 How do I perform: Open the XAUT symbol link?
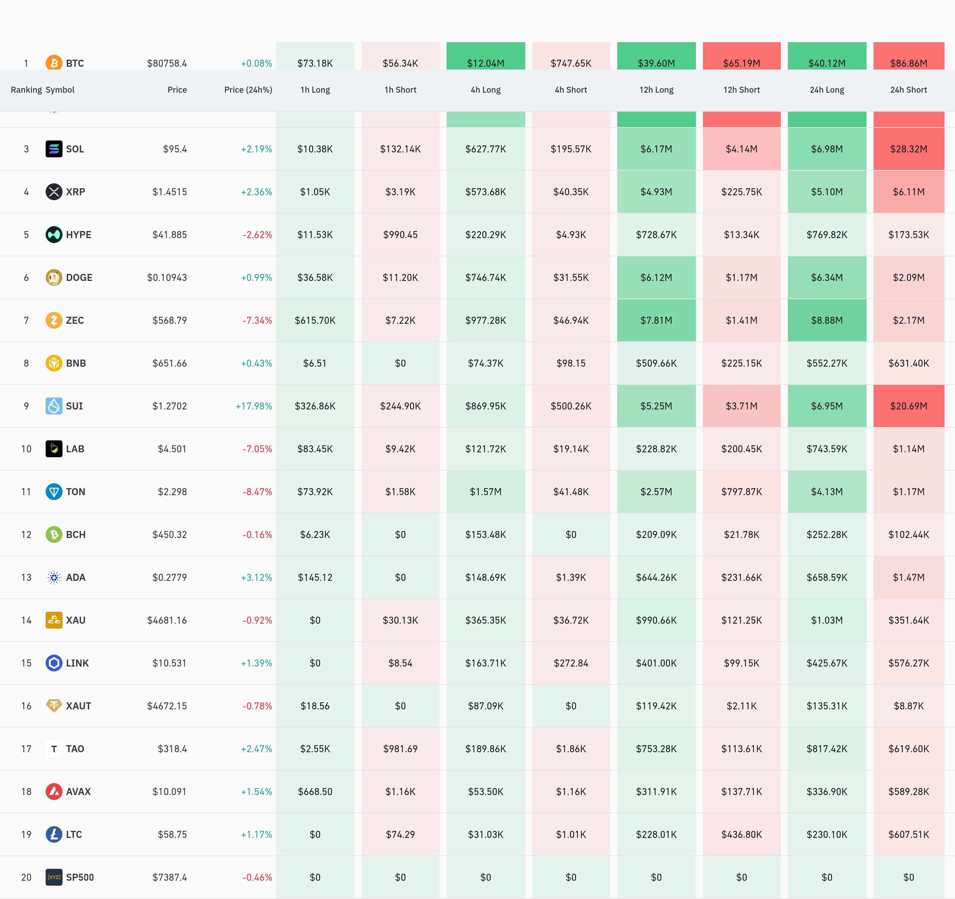tap(78, 706)
